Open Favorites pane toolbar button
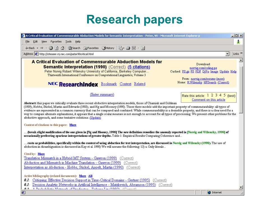Viewport: 269px width, 202px height. click(x=91, y=48)
